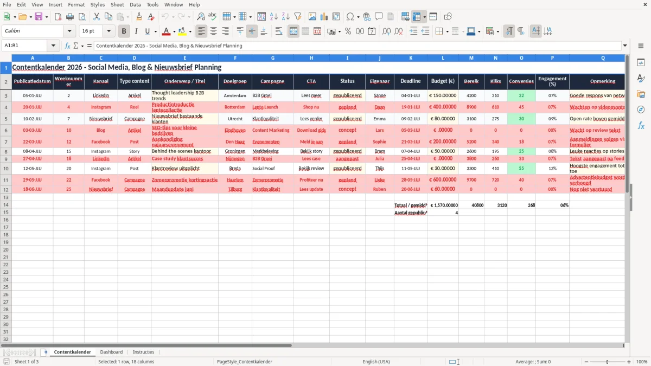Click the AutoFilter funnel icon
Image resolution: width=651 pixels, height=366 pixels.
pyautogui.click(x=298, y=17)
